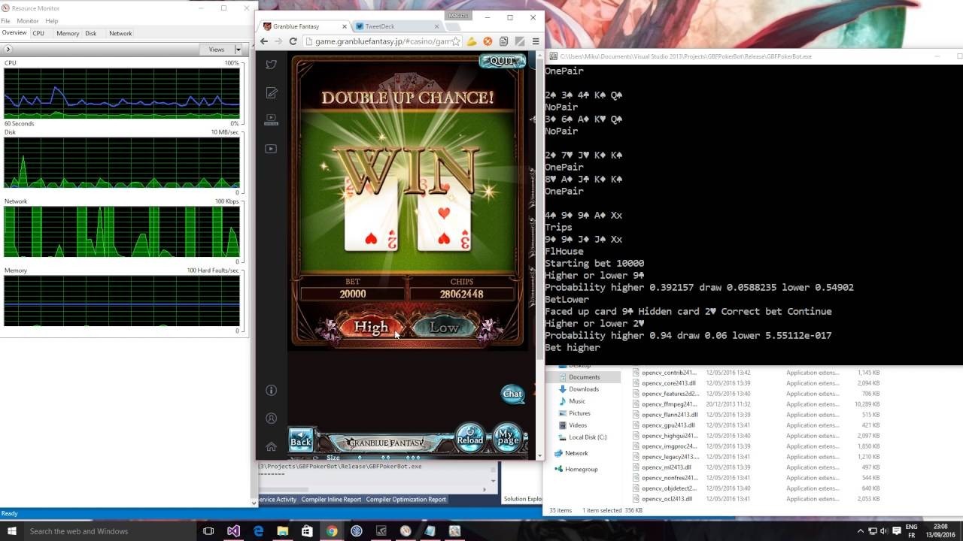Click the profile circle icon in game sidebar
Viewport: 963px width, 541px height.
272,418
